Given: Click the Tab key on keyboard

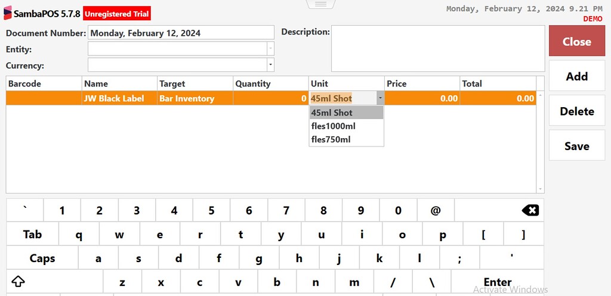Looking at the screenshot, I should click(x=32, y=235).
